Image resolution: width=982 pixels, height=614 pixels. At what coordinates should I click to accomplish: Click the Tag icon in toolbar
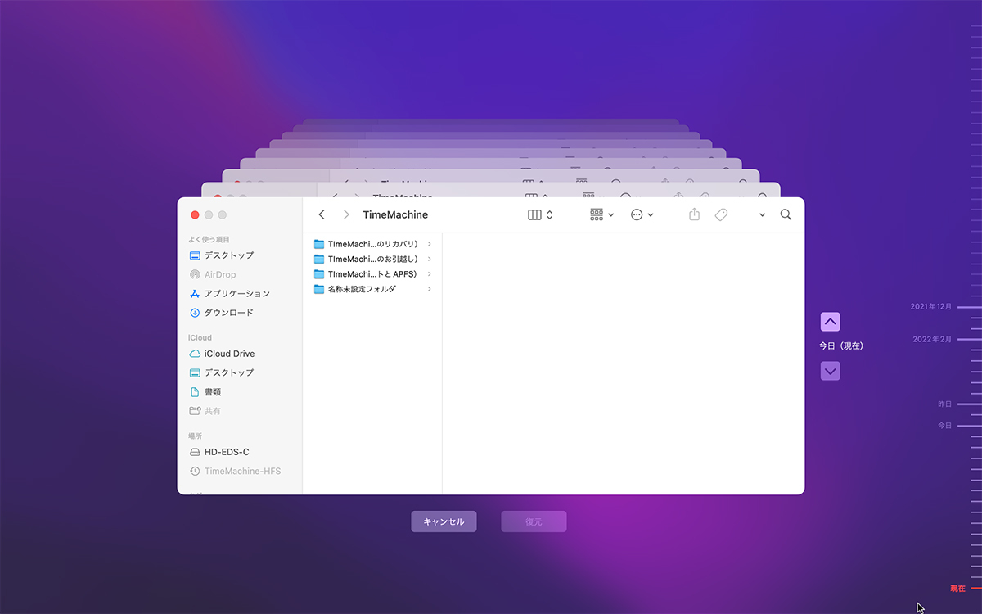(721, 214)
